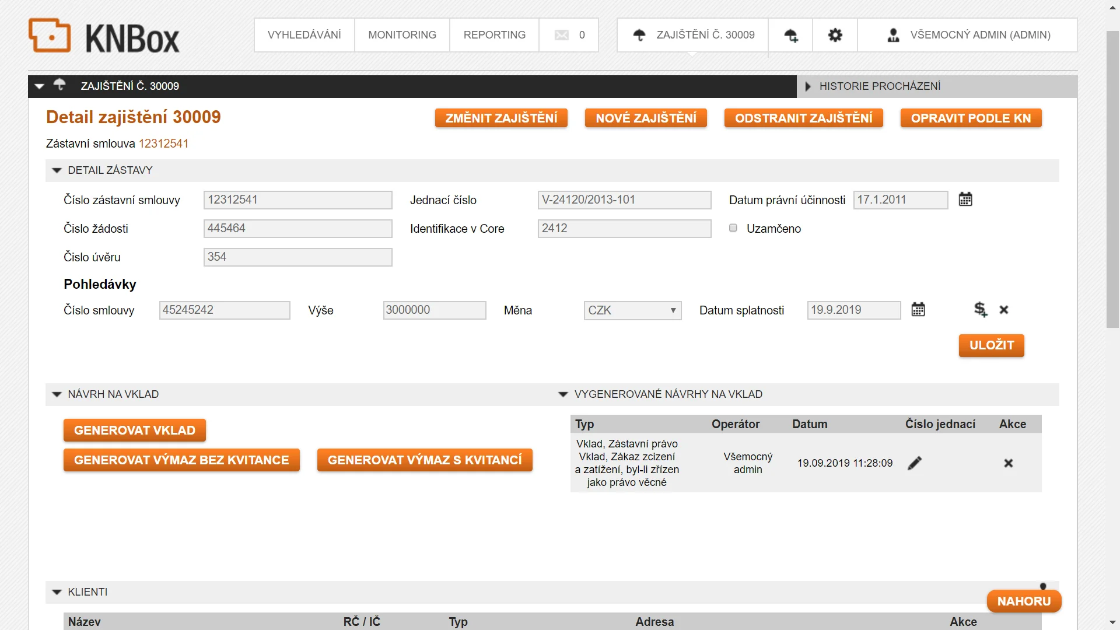Click Generovat výmaz bez kvitance button
Screen dimensions: 1120x630
pyautogui.click(x=181, y=460)
